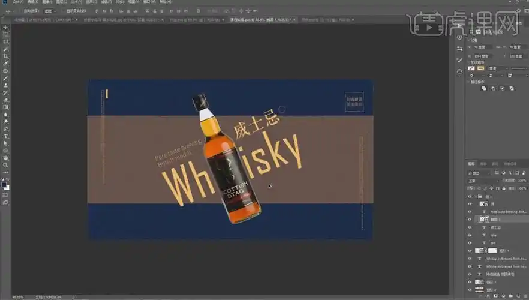Hide the isky text layer

[x=470, y=235]
